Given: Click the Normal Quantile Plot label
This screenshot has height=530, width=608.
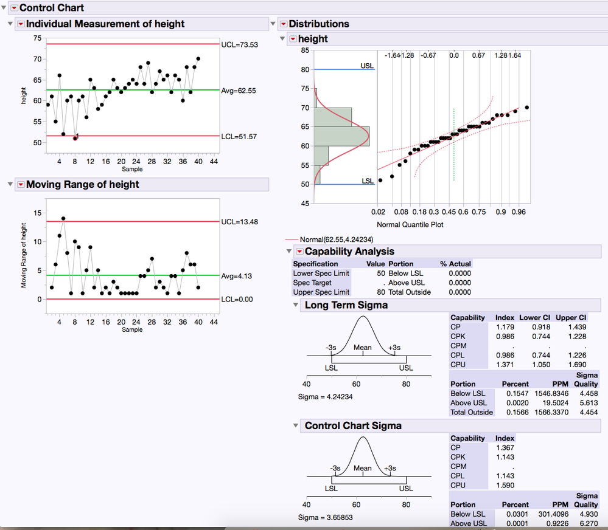Looking at the screenshot, I should (410, 224).
